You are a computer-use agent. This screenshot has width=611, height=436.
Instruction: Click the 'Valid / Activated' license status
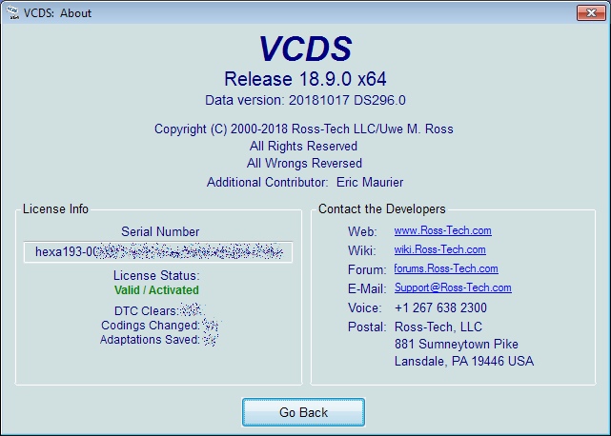[x=156, y=290]
